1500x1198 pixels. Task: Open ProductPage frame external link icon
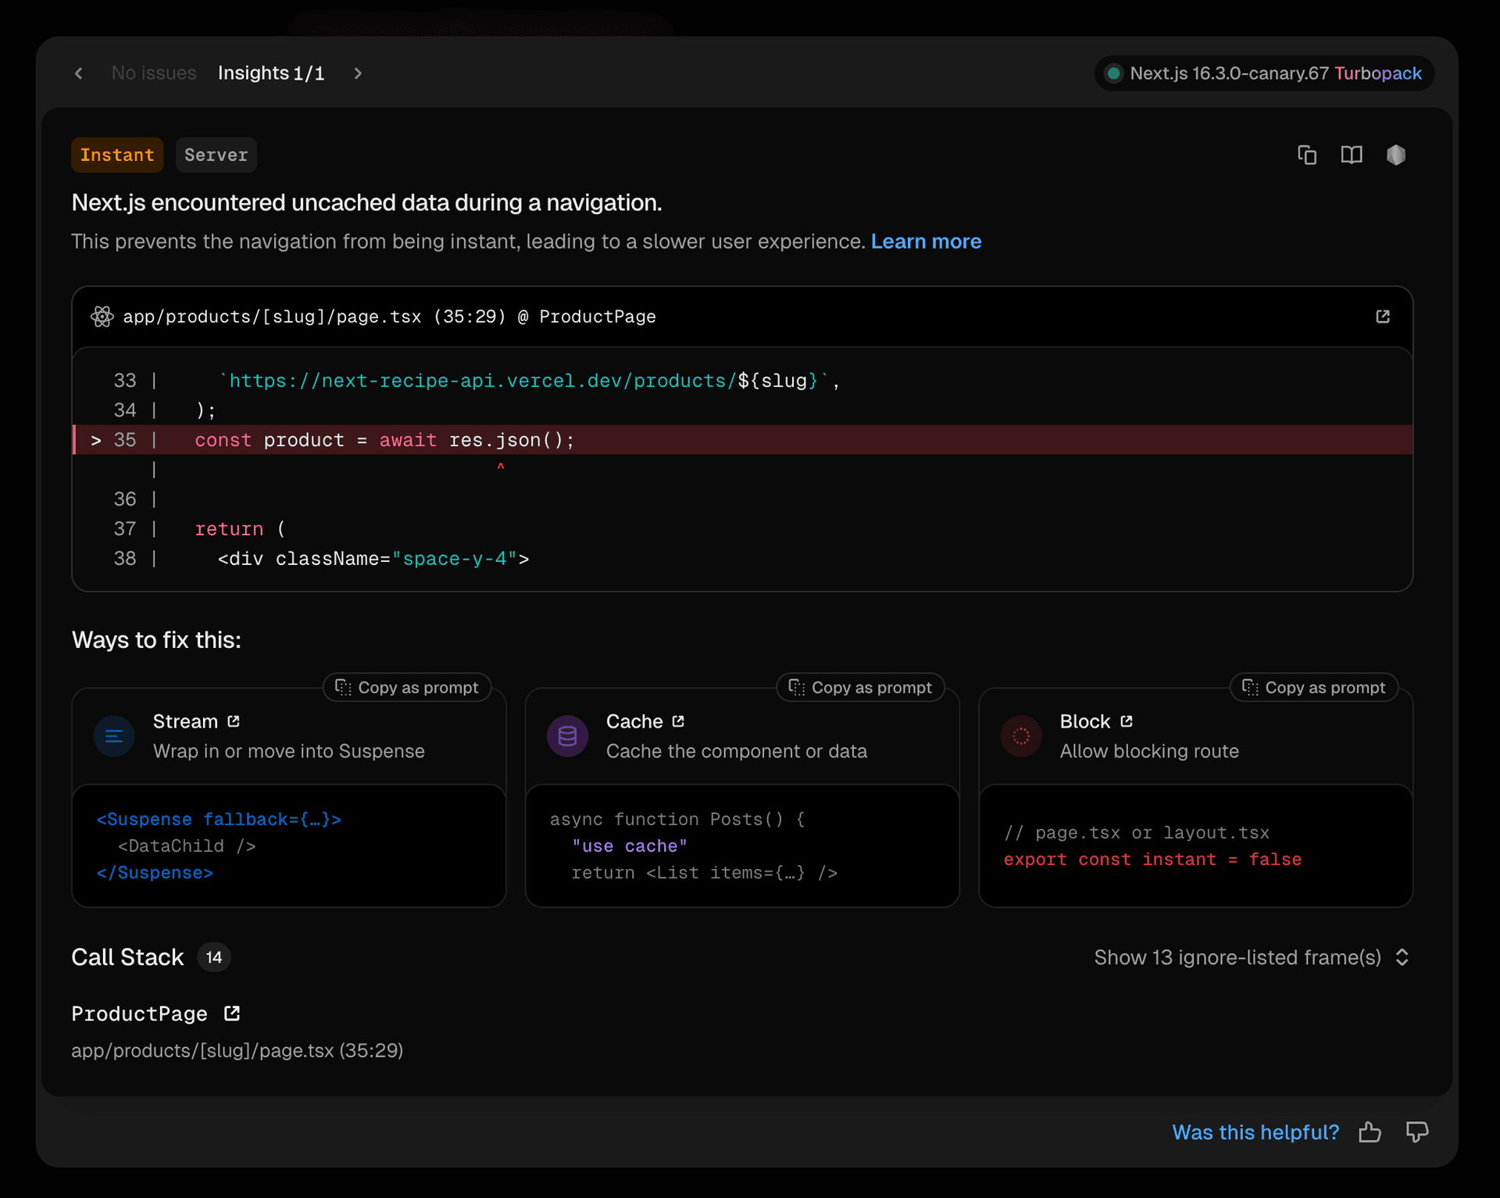232,1014
